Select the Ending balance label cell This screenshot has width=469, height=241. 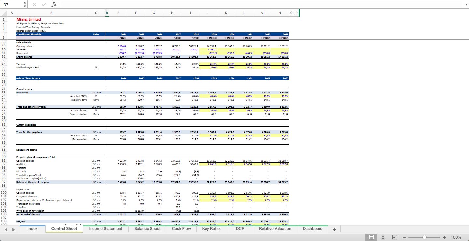[x=24, y=57]
